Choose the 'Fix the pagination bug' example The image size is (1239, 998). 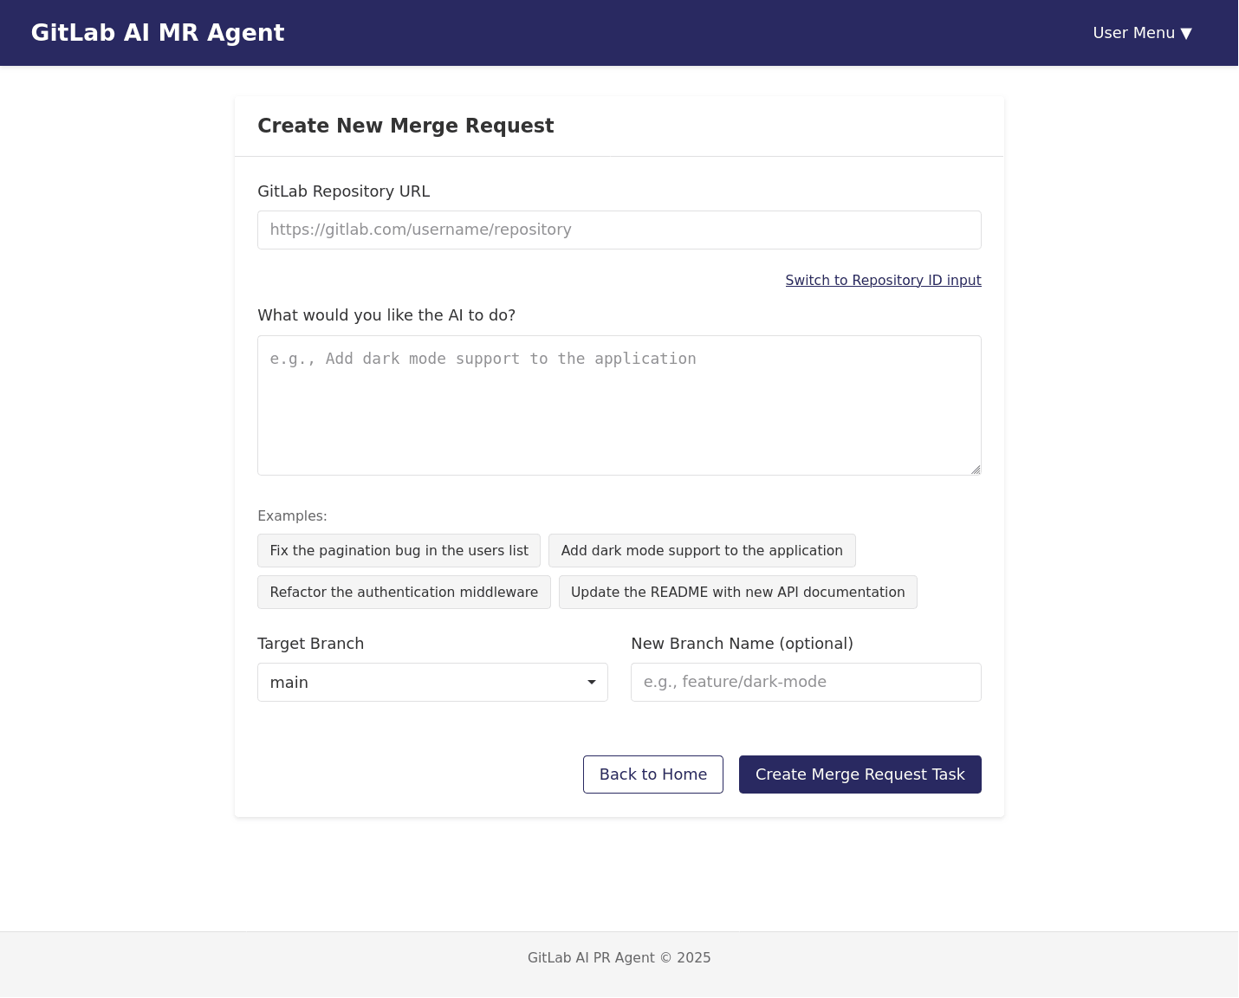click(x=399, y=551)
